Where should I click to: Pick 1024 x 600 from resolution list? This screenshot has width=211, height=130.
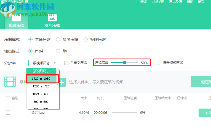(x=41, y=94)
